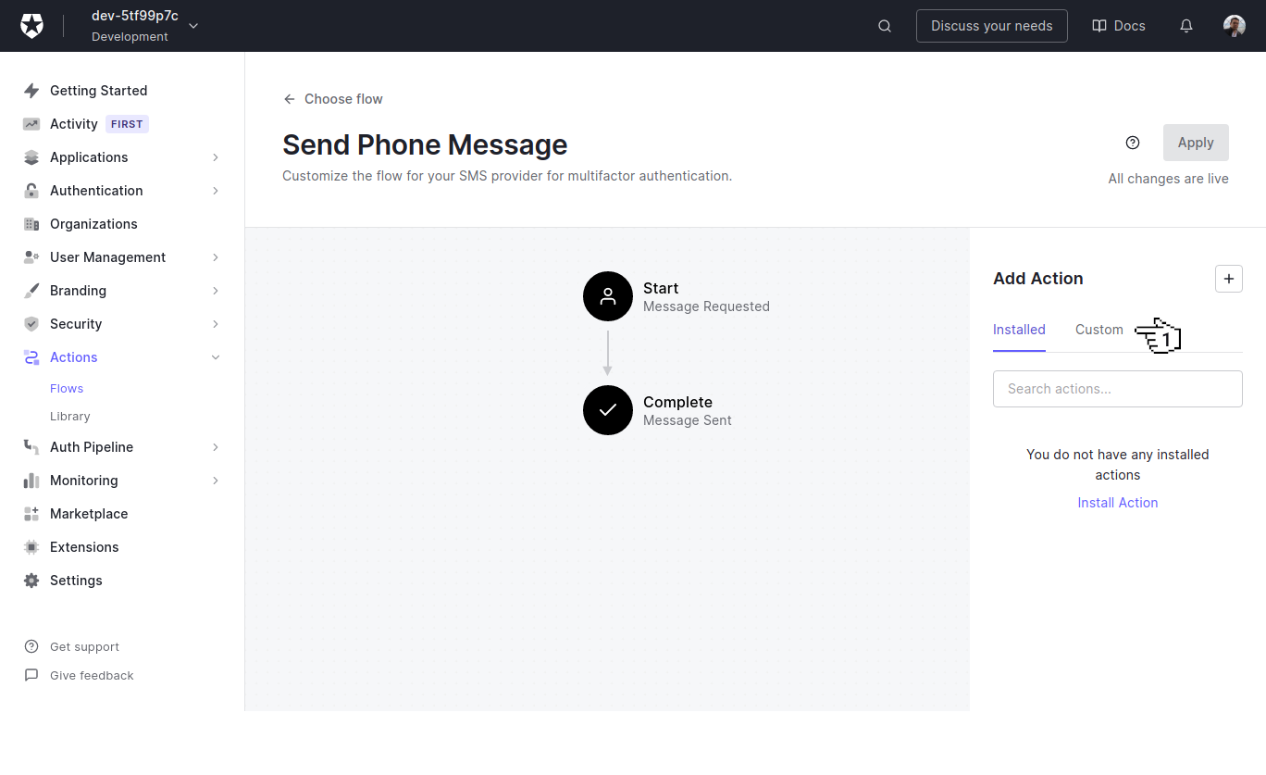
Task: Open the Settings gear icon
Action: pos(31,580)
